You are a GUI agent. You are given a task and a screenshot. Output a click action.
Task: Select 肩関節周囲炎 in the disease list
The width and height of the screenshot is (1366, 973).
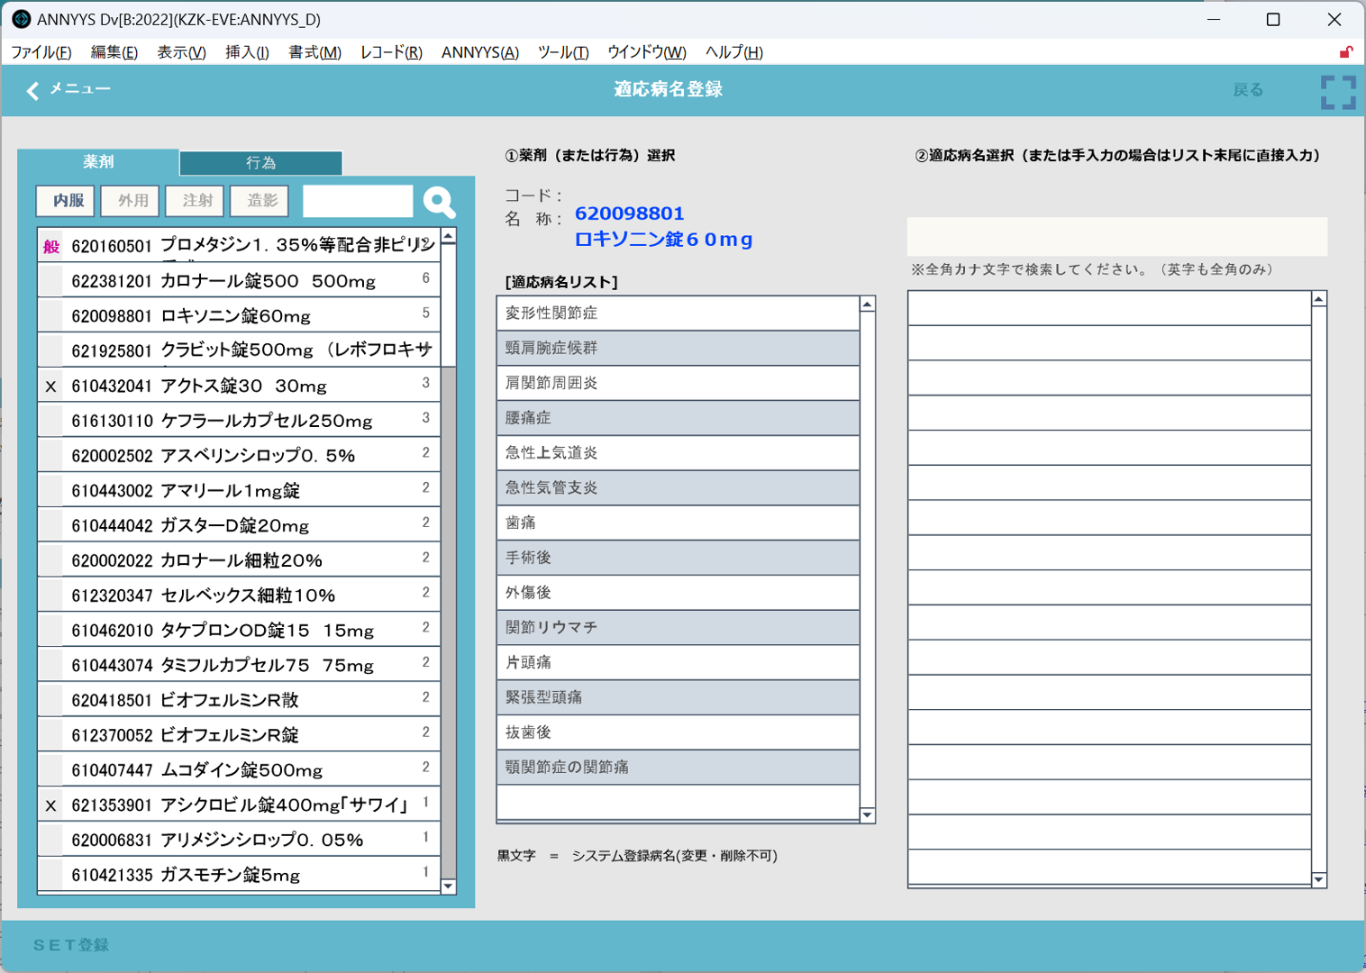pos(678,383)
